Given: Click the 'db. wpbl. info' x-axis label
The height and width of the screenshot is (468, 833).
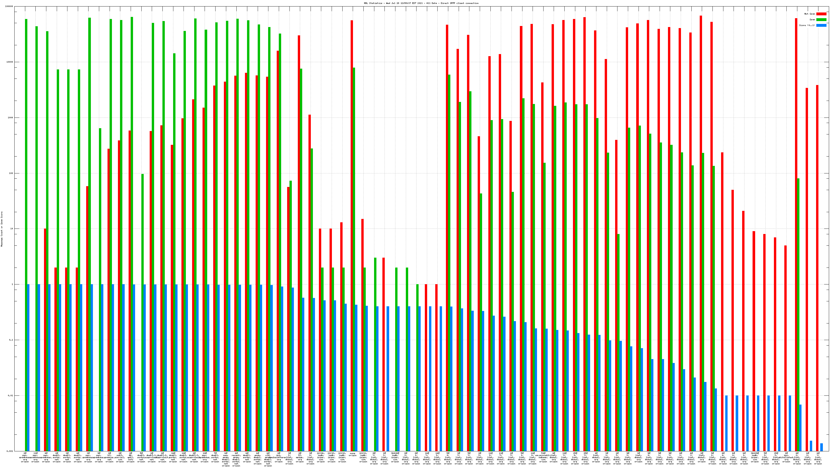Looking at the screenshot, I should click(131, 457).
